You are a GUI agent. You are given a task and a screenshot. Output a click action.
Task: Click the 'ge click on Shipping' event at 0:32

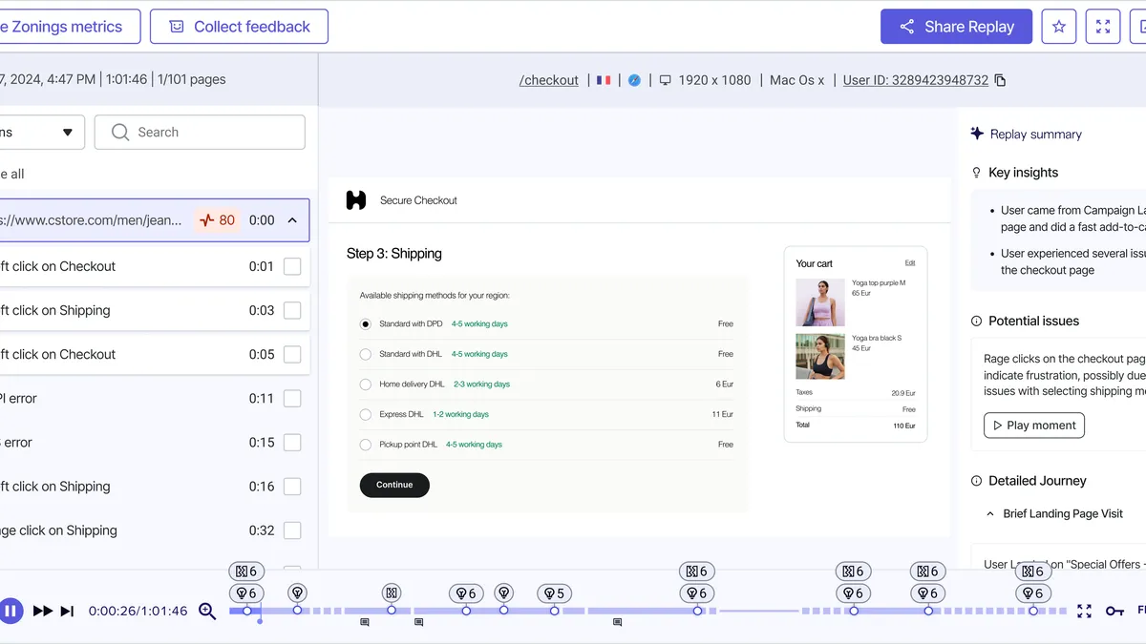153,530
